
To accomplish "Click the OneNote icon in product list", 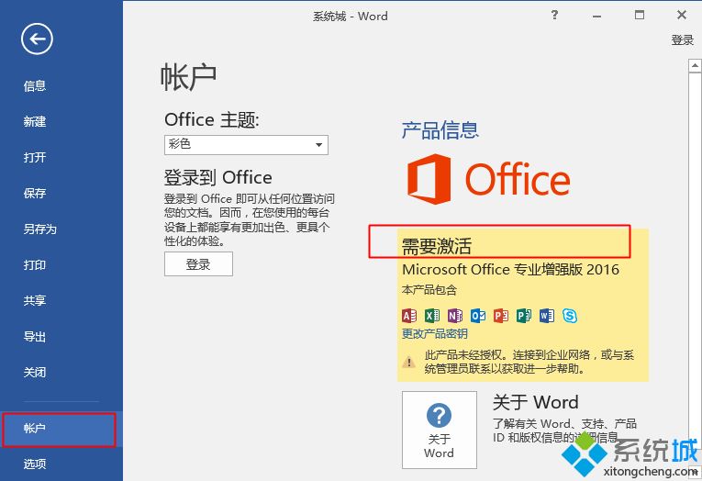I will (x=455, y=316).
